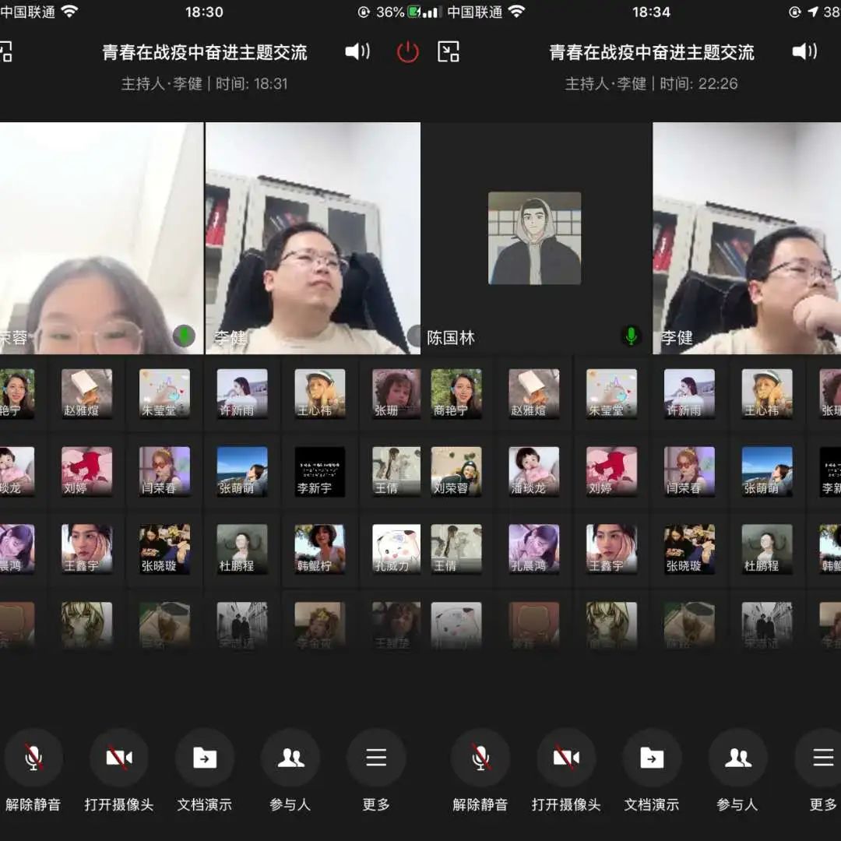Expand the 更多 menu in right screenshot
The image size is (841, 841).
pos(822,758)
